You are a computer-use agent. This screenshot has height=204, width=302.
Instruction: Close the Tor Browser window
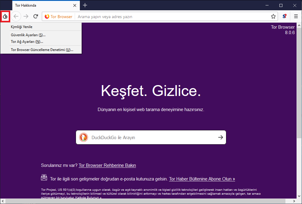[295, 5]
